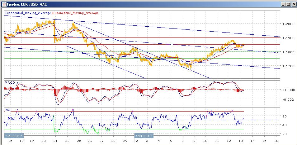Click the RSI 60 axis label
The image size is (297, 145).
coord(284,116)
